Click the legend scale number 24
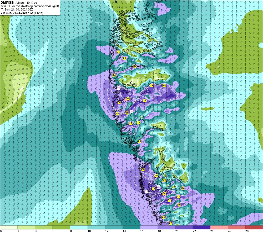 point(212,231)
